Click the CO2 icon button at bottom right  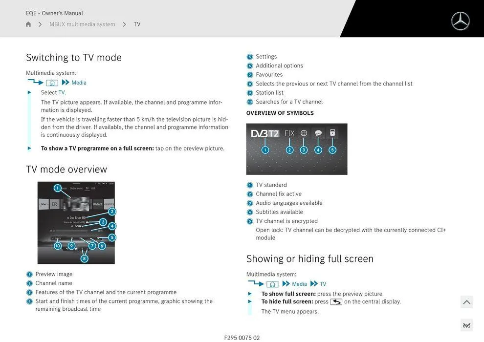tap(466, 325)
